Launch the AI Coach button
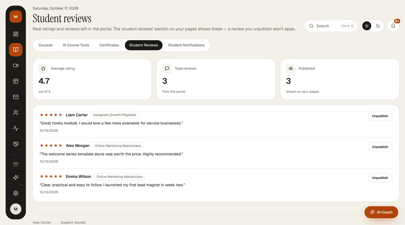Screen dimensions: 405x225 coord(381,212)
